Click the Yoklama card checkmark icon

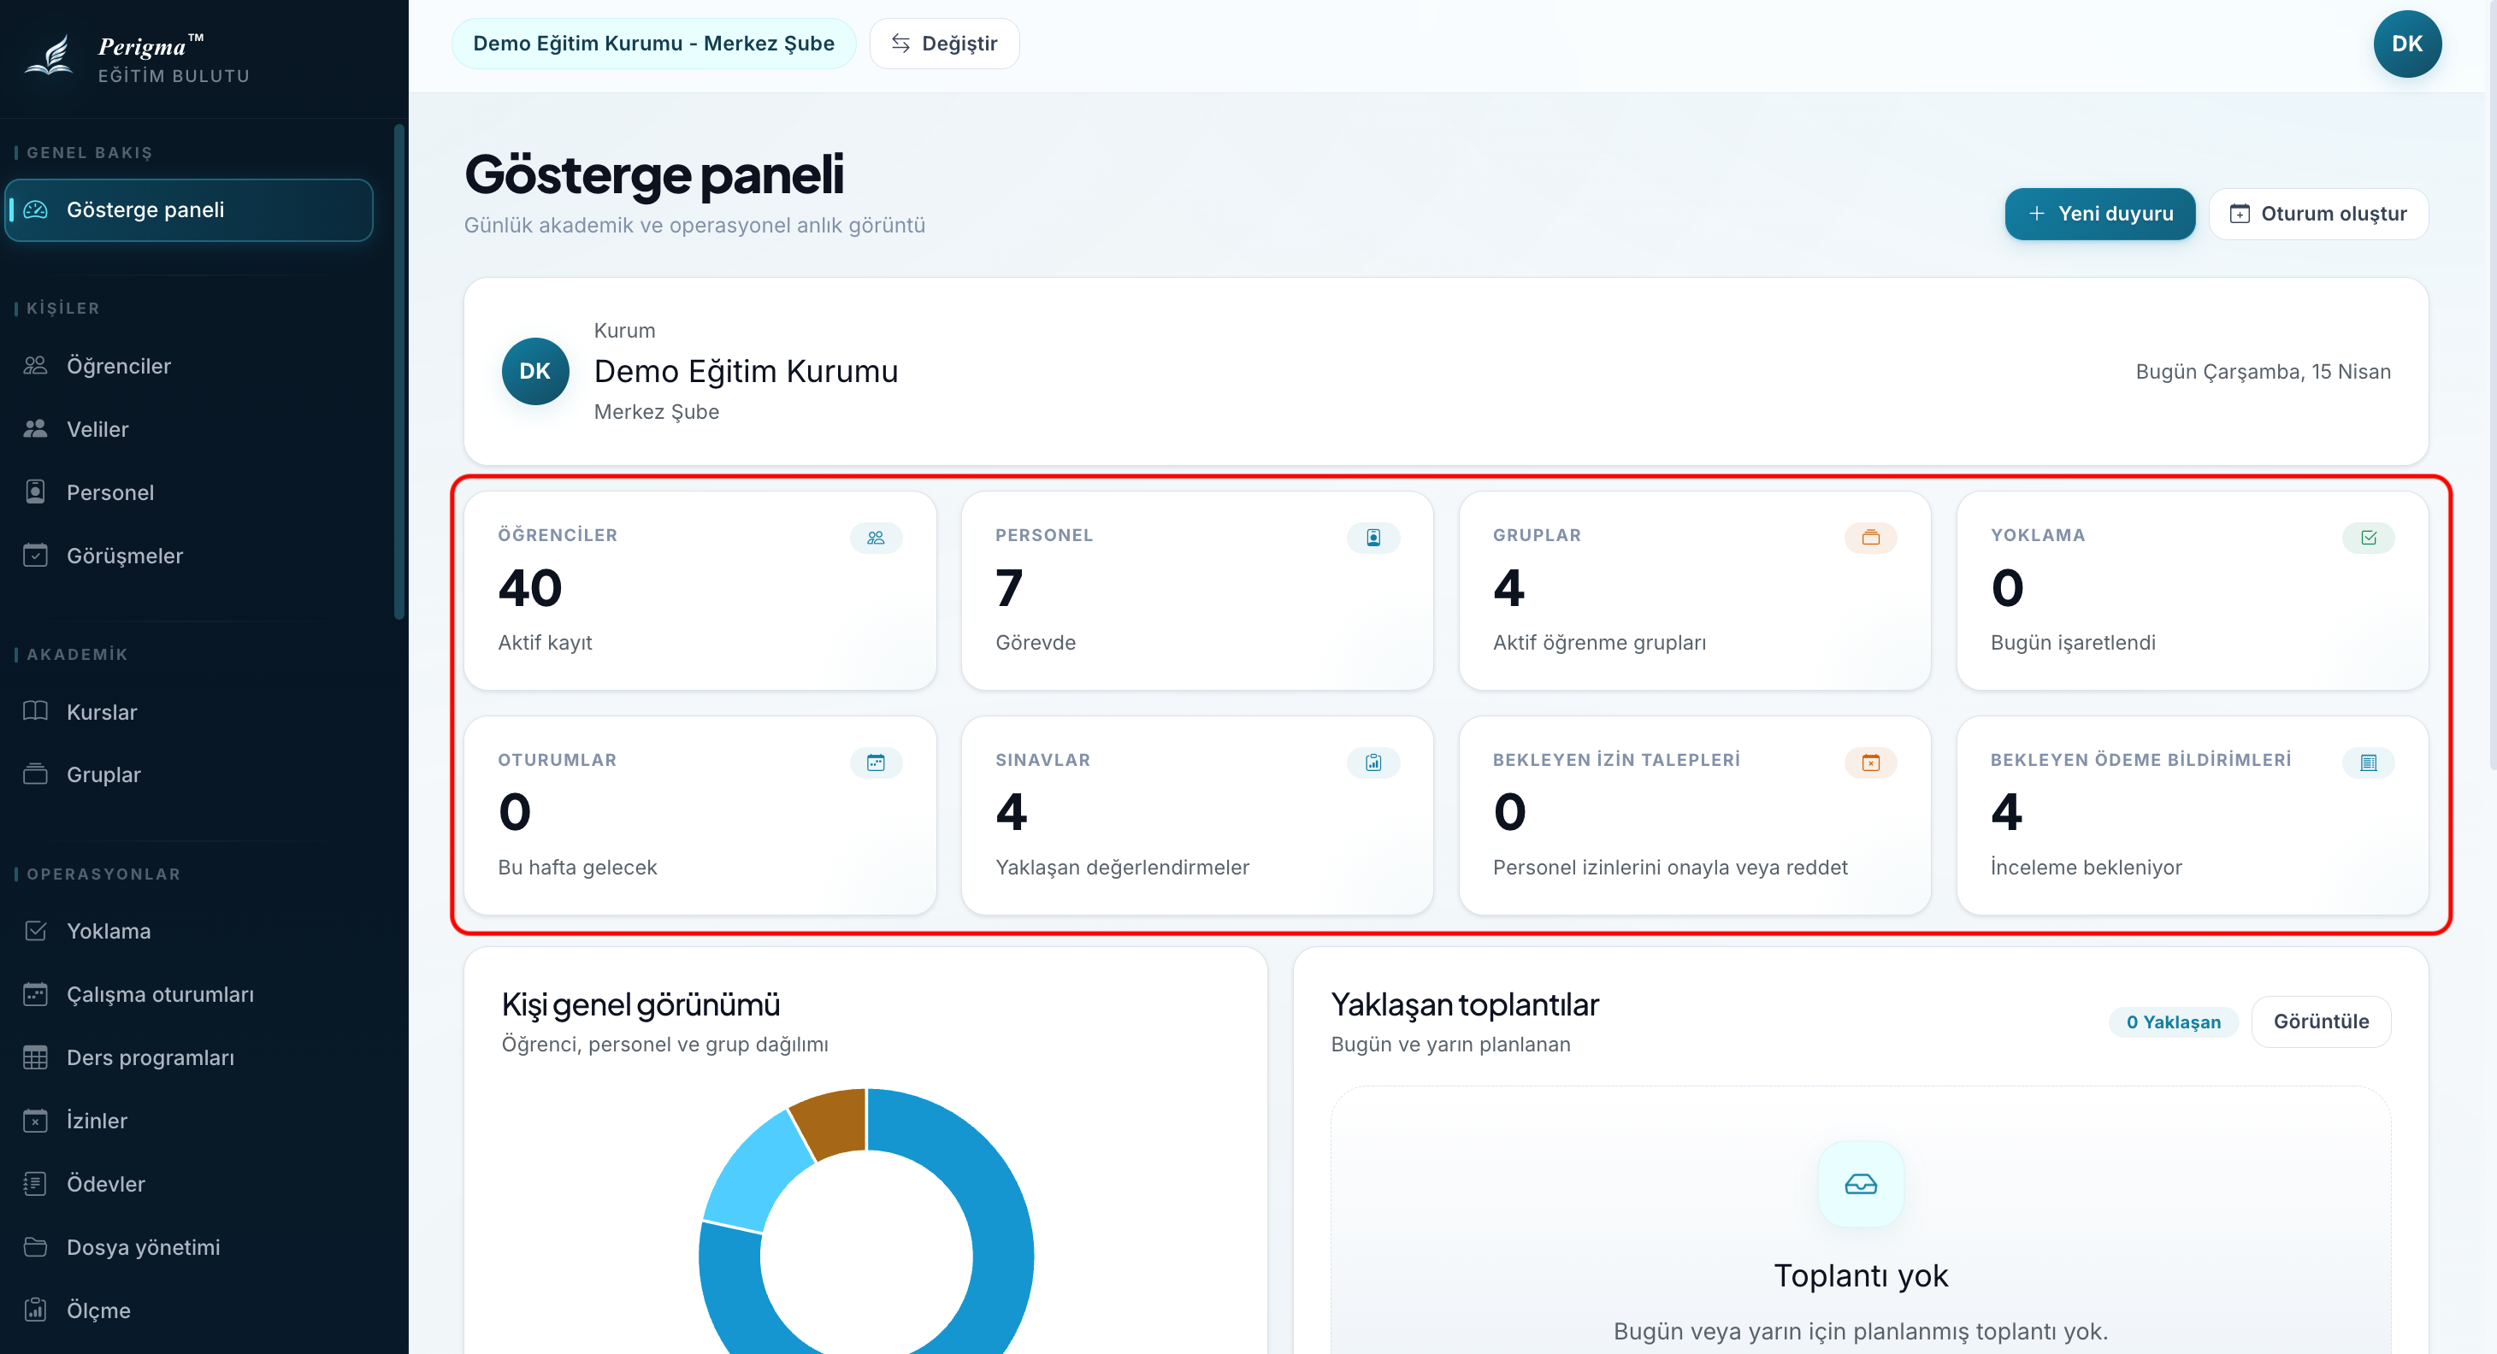point(2368,537)
